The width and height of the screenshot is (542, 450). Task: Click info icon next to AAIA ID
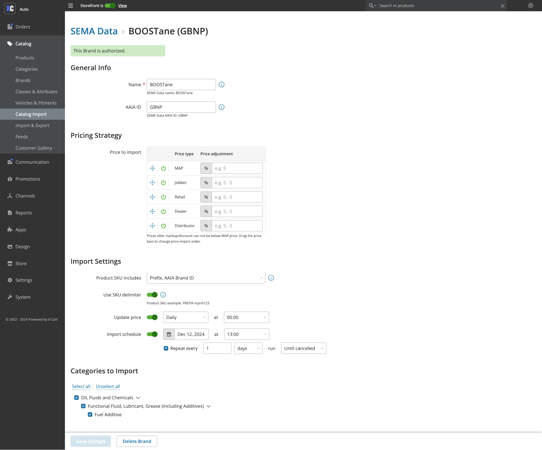tap(222, 107)
